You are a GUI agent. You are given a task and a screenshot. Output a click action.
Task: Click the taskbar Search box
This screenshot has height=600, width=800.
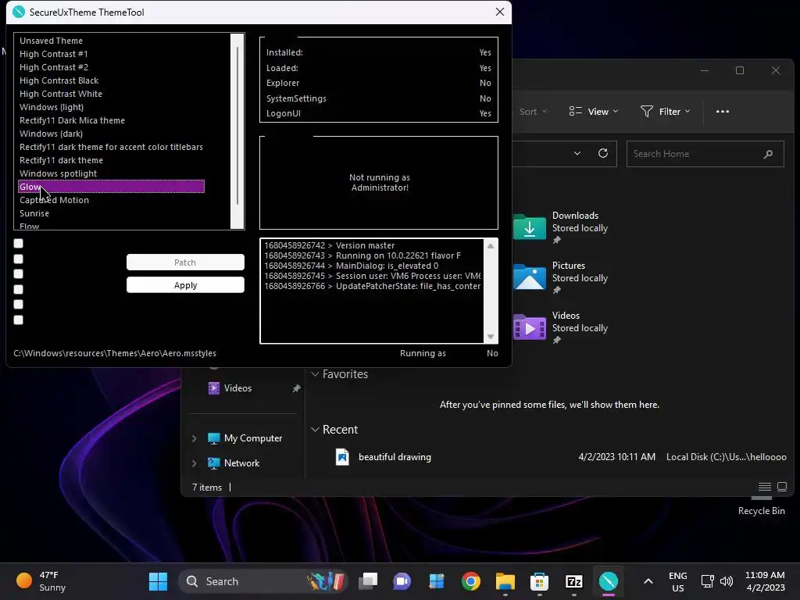(x=263, y=581)
